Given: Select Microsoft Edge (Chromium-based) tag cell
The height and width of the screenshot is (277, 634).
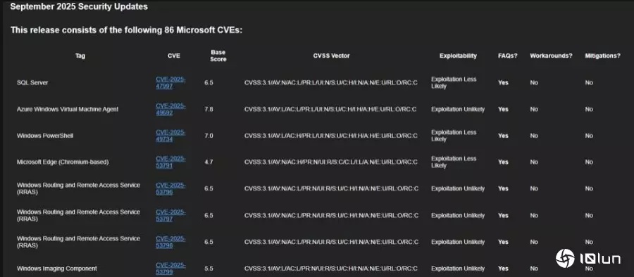Looking at the screenshot, I should pos(63,162).
